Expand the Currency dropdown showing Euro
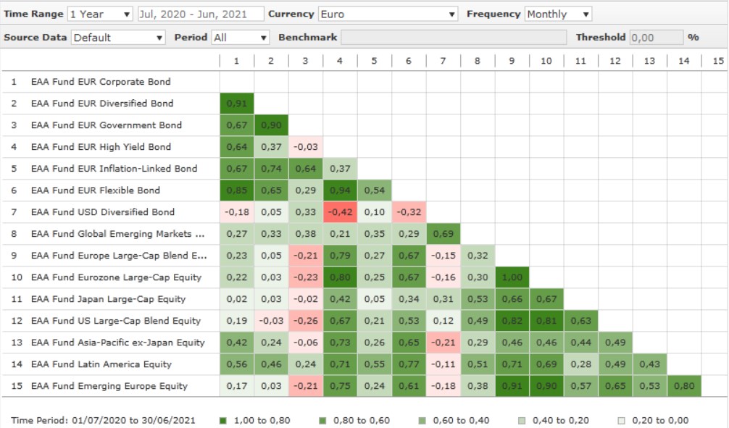 (388, 14)
